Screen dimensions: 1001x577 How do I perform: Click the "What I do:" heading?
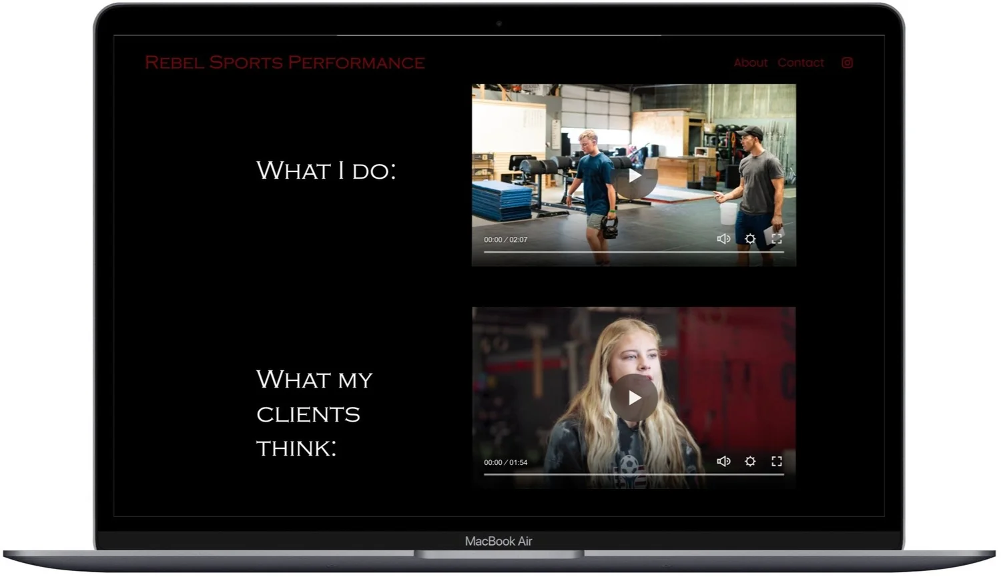pos(326,170)
